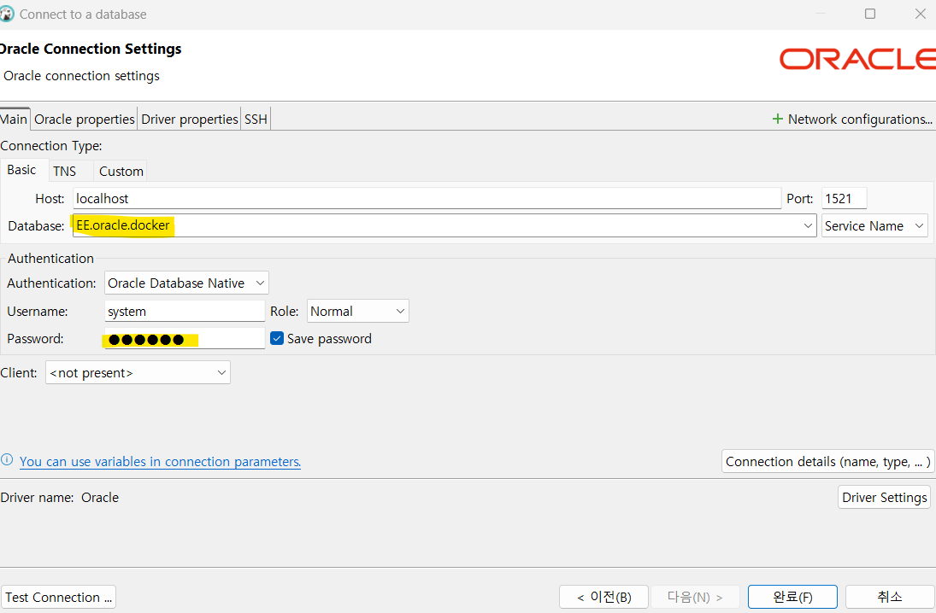Screen dimensions: 936x613
Task: Close the dialog with the X icon
Action: tap(921, 14)
